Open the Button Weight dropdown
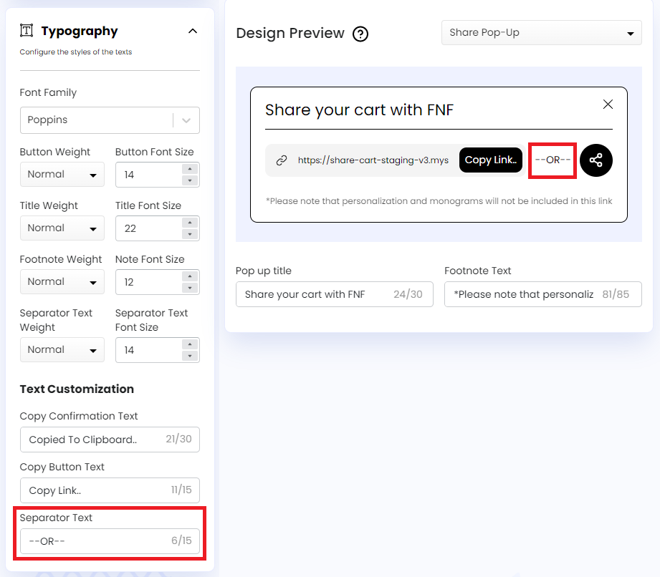The height and width of the screenshot is (577, 660). coord(62,175)
